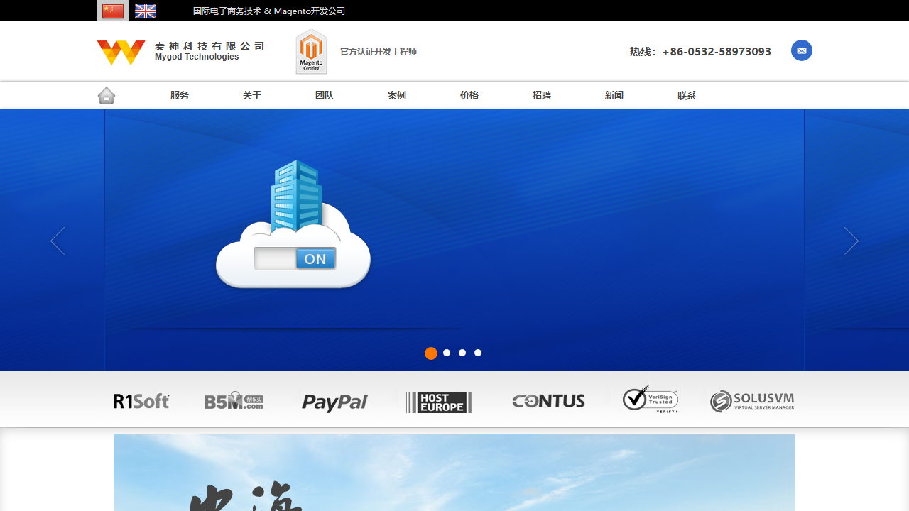Click the 官方认证开发工程师 text

(x=379, y=52)
